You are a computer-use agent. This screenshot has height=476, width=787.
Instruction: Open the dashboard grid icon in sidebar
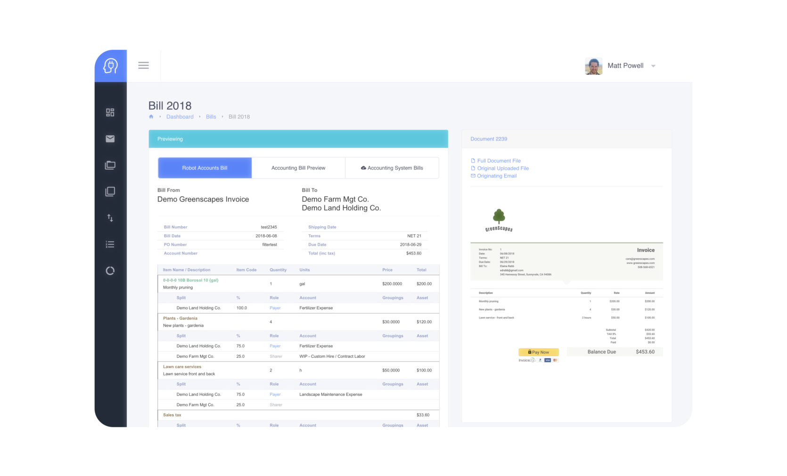point(110,112)
